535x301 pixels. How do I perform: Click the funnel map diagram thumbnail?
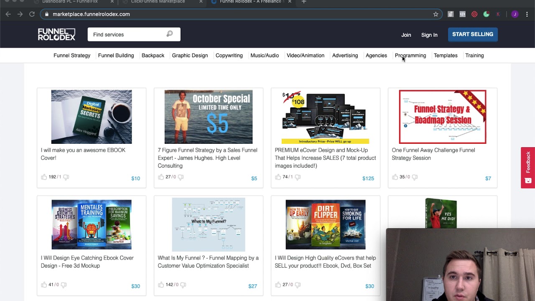[x=209, y=224]
